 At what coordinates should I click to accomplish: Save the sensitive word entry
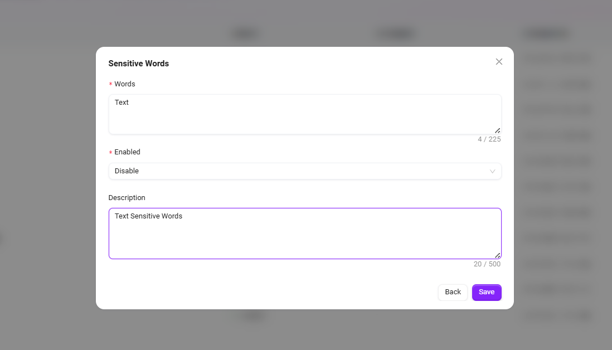[x=486, y=292]
